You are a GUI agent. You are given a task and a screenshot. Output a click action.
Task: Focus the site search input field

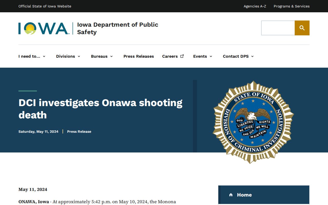point(278,28)
